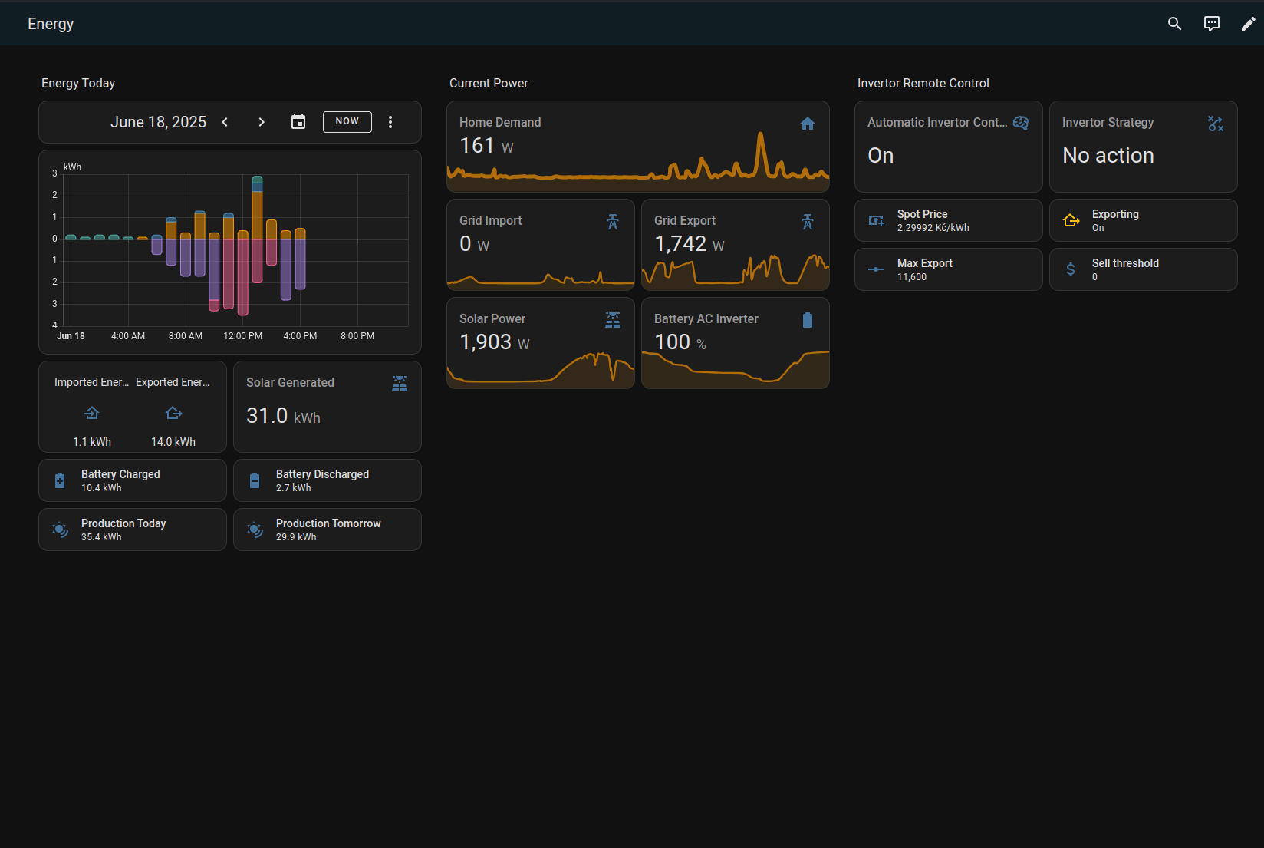This screenshot has width=1264, height=848.
Task: Click the Exported Energy 14.0 kWh value
Action: pos(173,442)
